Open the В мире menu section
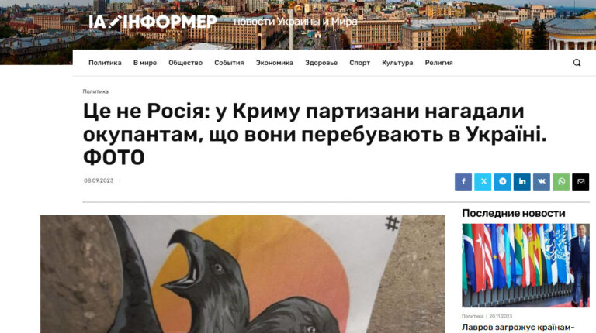The width and height of the screenshot is (596, 333). tap(145, 63)
